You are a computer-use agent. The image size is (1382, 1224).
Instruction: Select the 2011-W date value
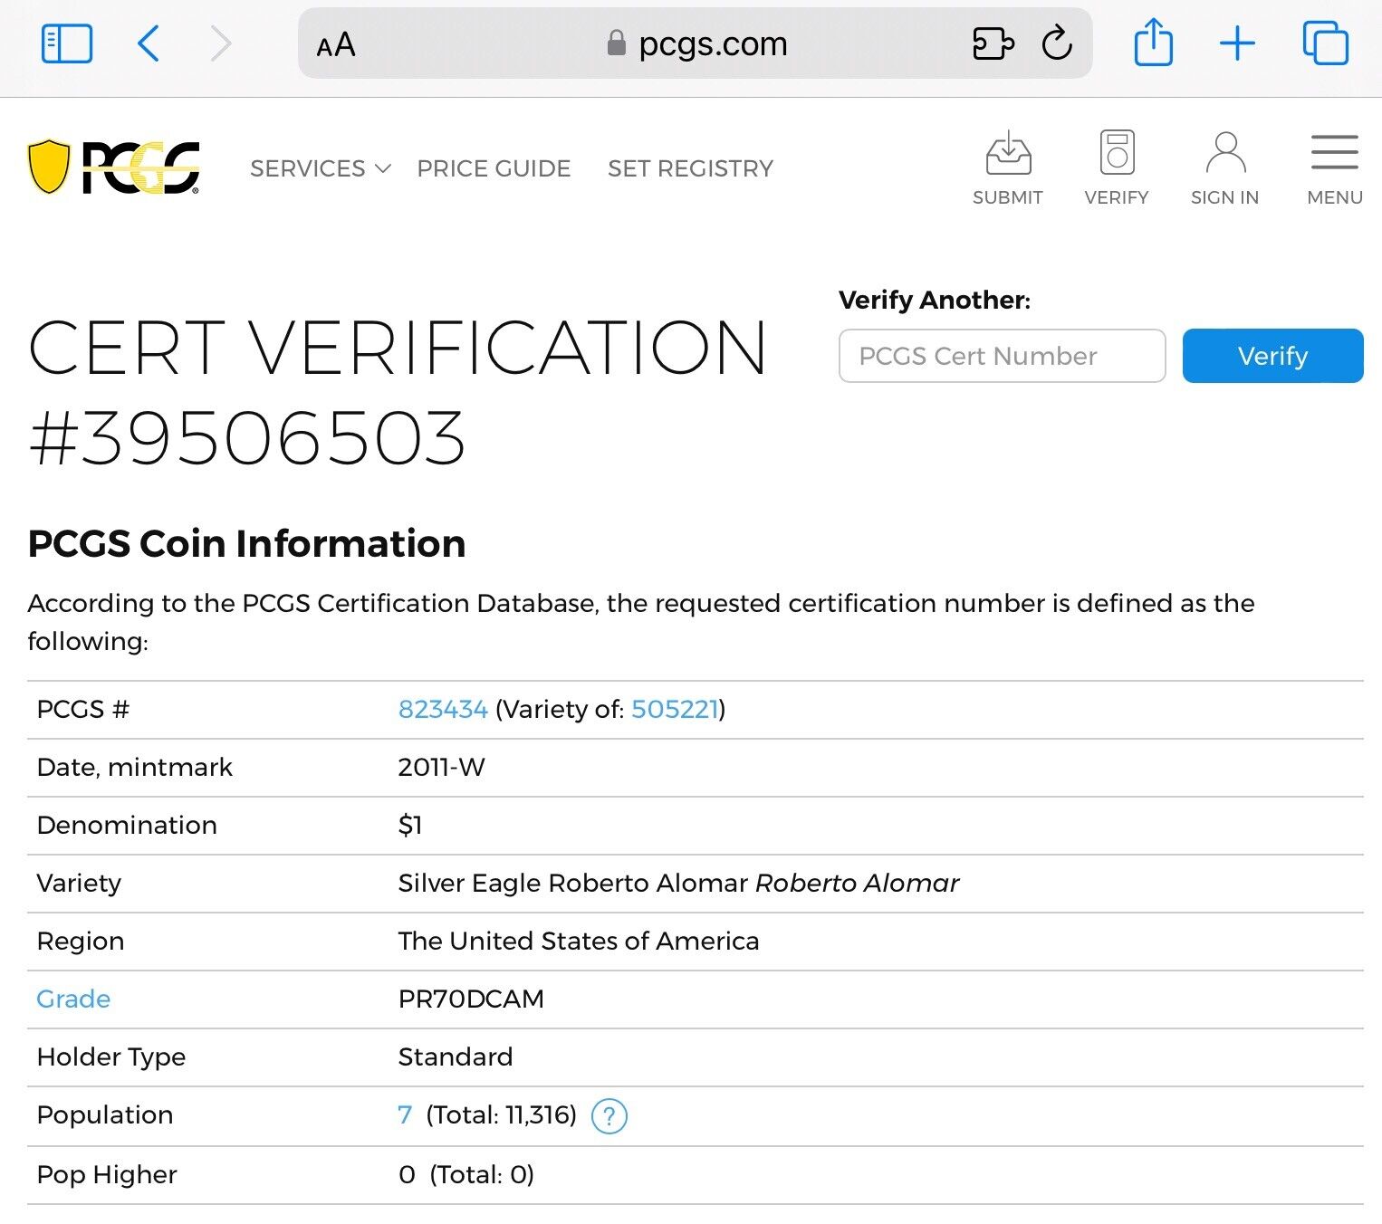(442, 767)
